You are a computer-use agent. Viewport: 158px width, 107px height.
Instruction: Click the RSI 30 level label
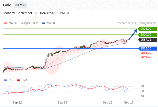pos(142,96)
